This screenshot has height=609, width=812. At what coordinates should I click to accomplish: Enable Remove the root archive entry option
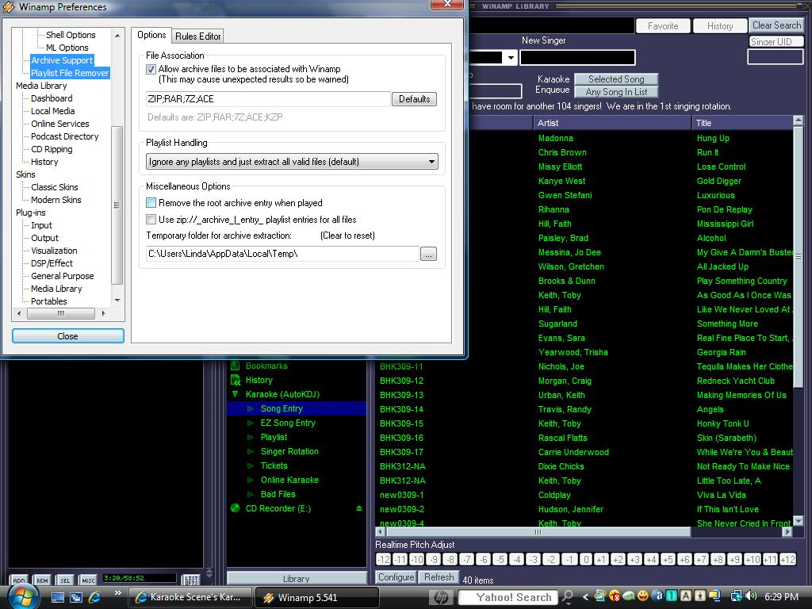151,203
